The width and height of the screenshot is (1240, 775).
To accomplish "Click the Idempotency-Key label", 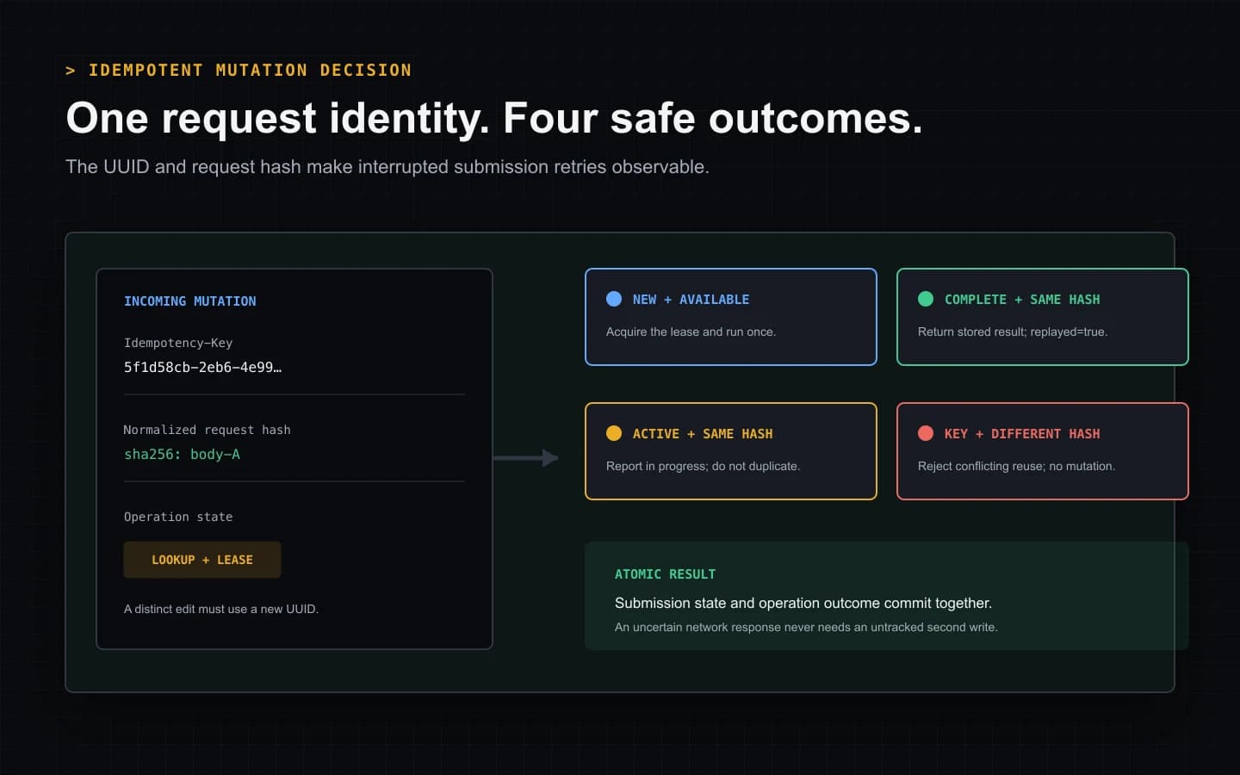I will (x=178, y=343).
